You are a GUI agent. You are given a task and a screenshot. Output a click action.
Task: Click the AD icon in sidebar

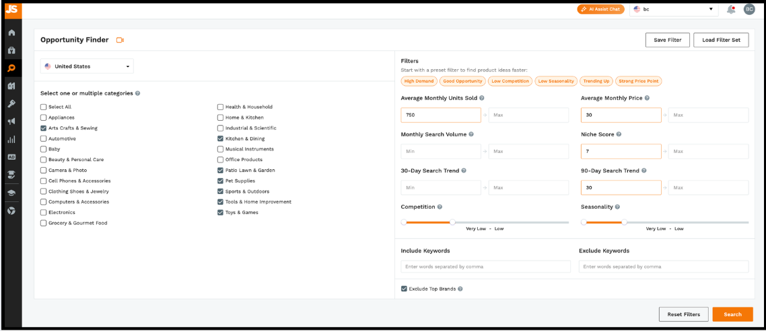coord(11,157)
